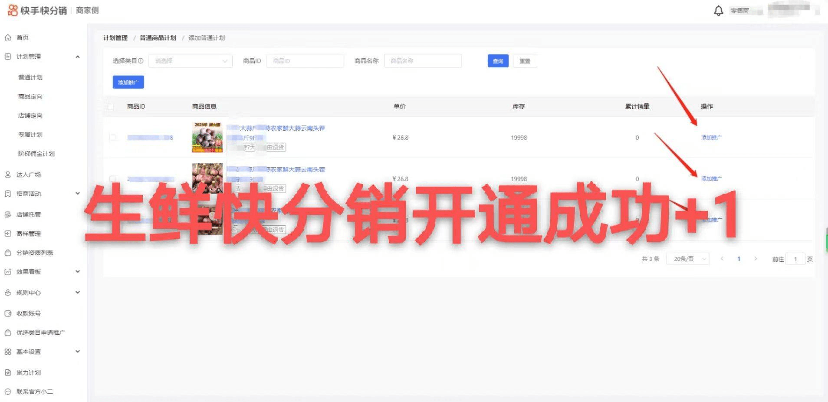The width and height of the screenshot is (828, 402).
Task: Click the blue 添加推广 button above table
Action: tap(128, 82)
